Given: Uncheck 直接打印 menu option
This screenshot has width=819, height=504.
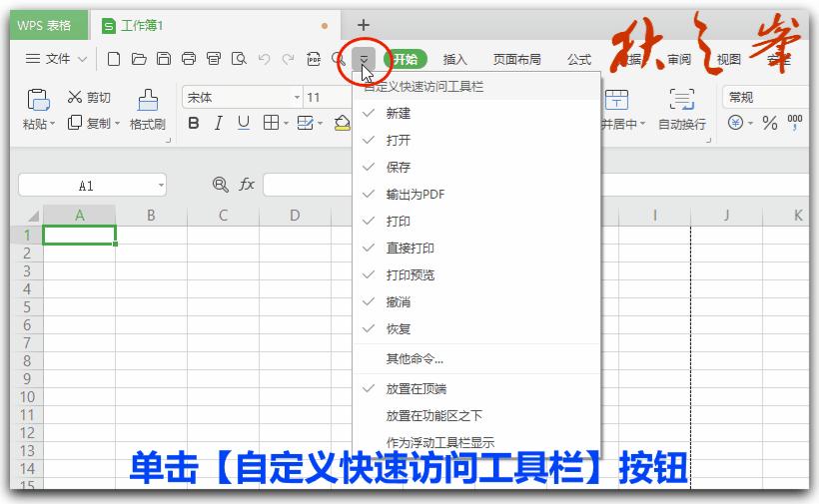Looking at the screenshot, I should point(476,249).
